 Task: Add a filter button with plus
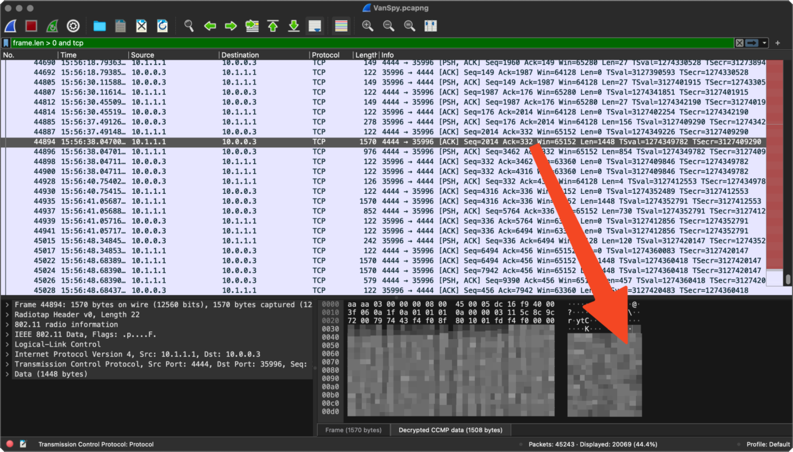tap(778, 43)
